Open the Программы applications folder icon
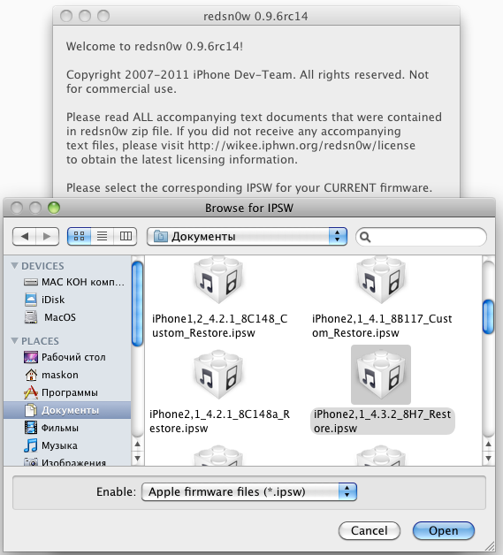The image size is (503, 555). [x=31, y=392]
